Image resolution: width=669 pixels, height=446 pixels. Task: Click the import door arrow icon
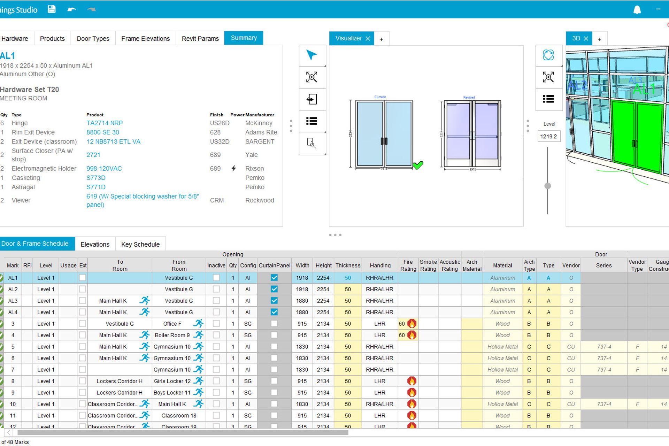pos(312,99)
